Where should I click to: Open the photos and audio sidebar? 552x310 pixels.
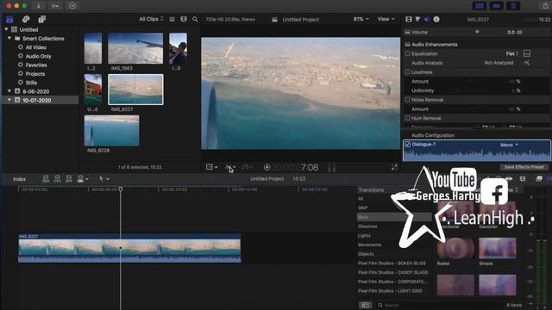click(26, 19)
